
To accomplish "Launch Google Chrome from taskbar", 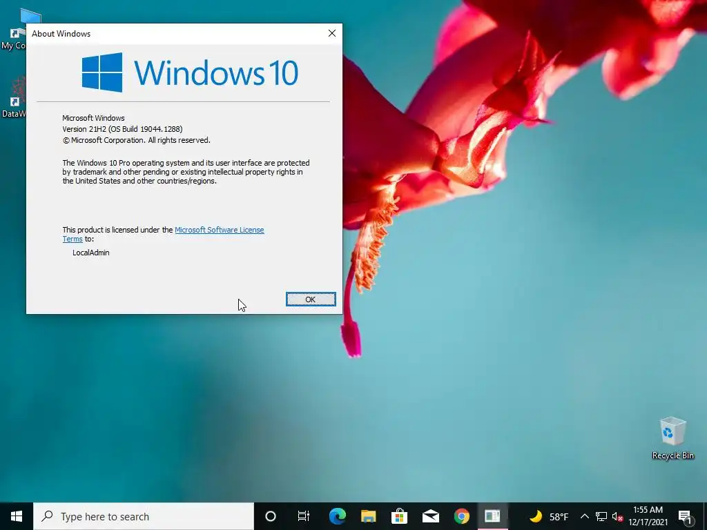I will 462,516.
